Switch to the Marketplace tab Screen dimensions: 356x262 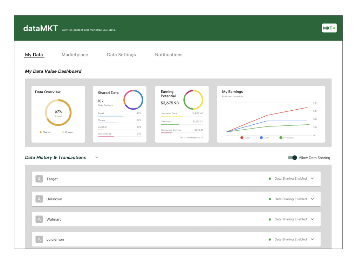click(x=75, y=55)
